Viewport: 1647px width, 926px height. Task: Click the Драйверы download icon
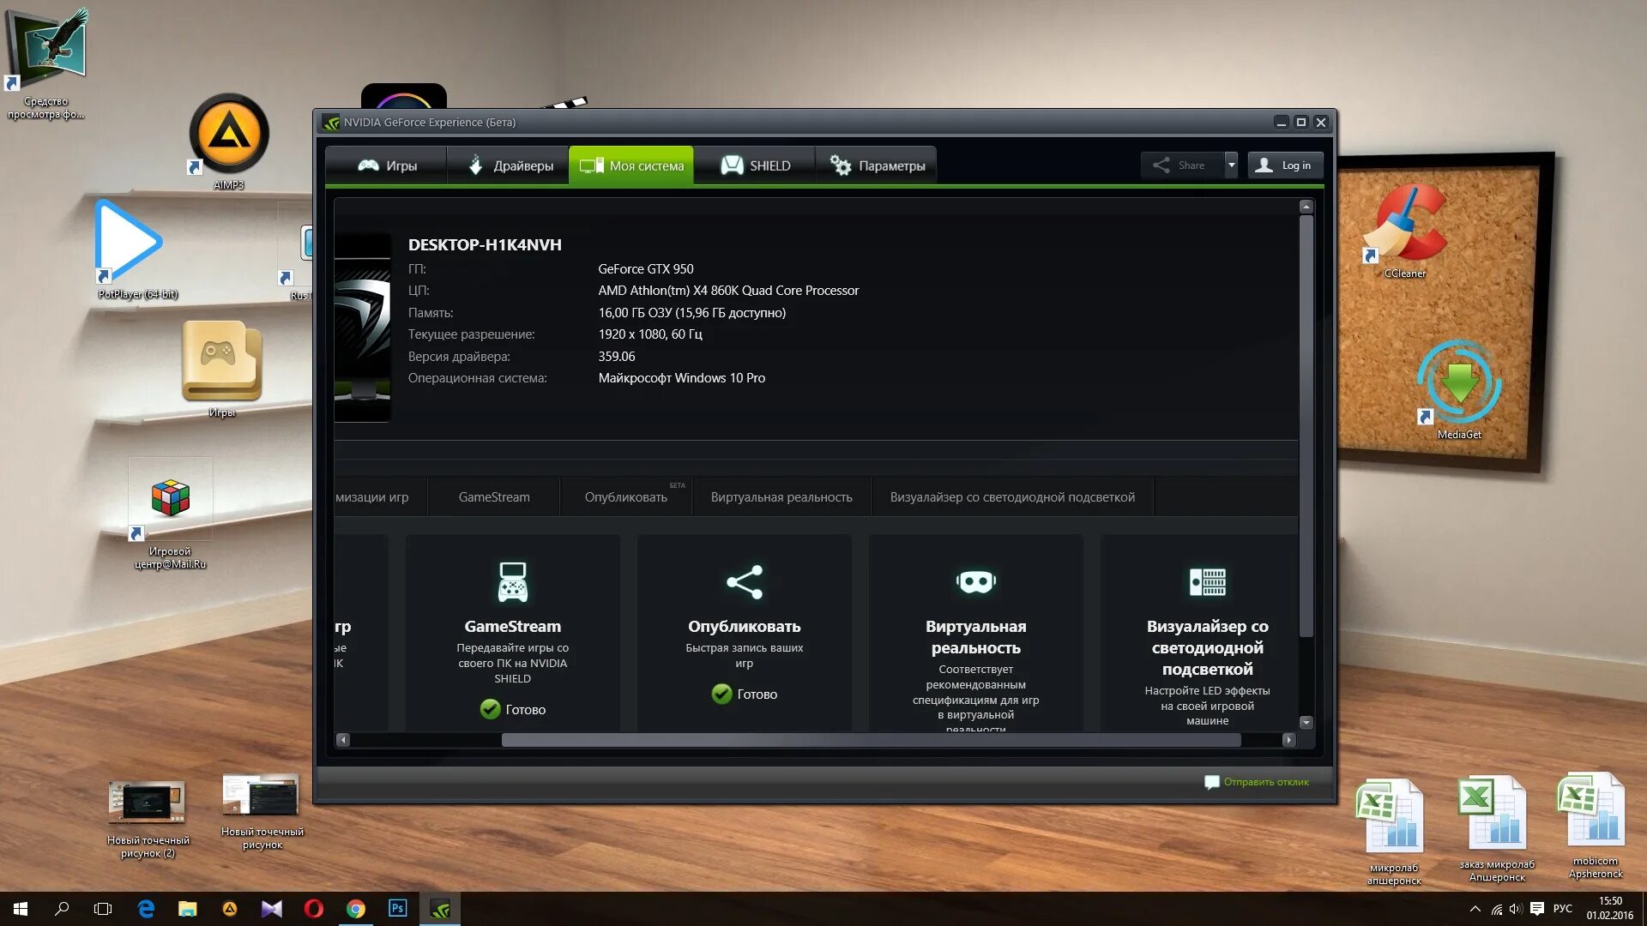tap(477, 165)
